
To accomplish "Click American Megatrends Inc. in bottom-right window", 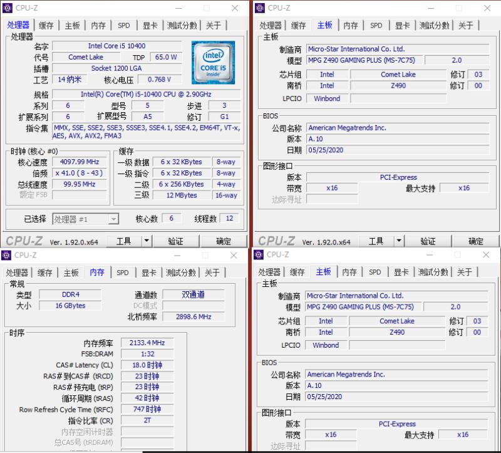I will click(396, 374).
